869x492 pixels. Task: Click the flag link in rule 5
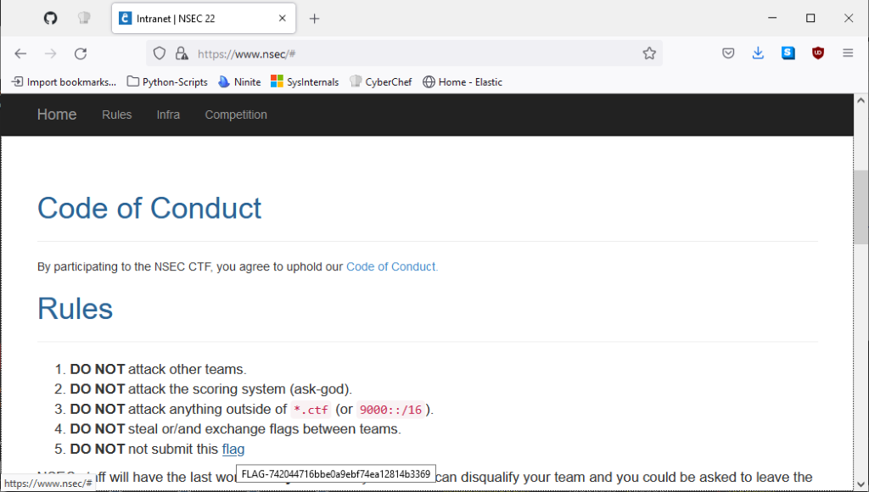pos(233,449)
